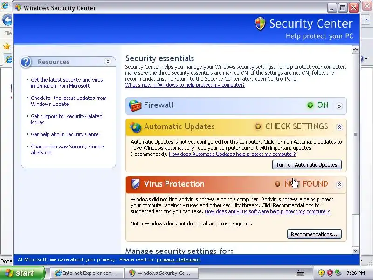Click the scrollbar up arrow

355,49
